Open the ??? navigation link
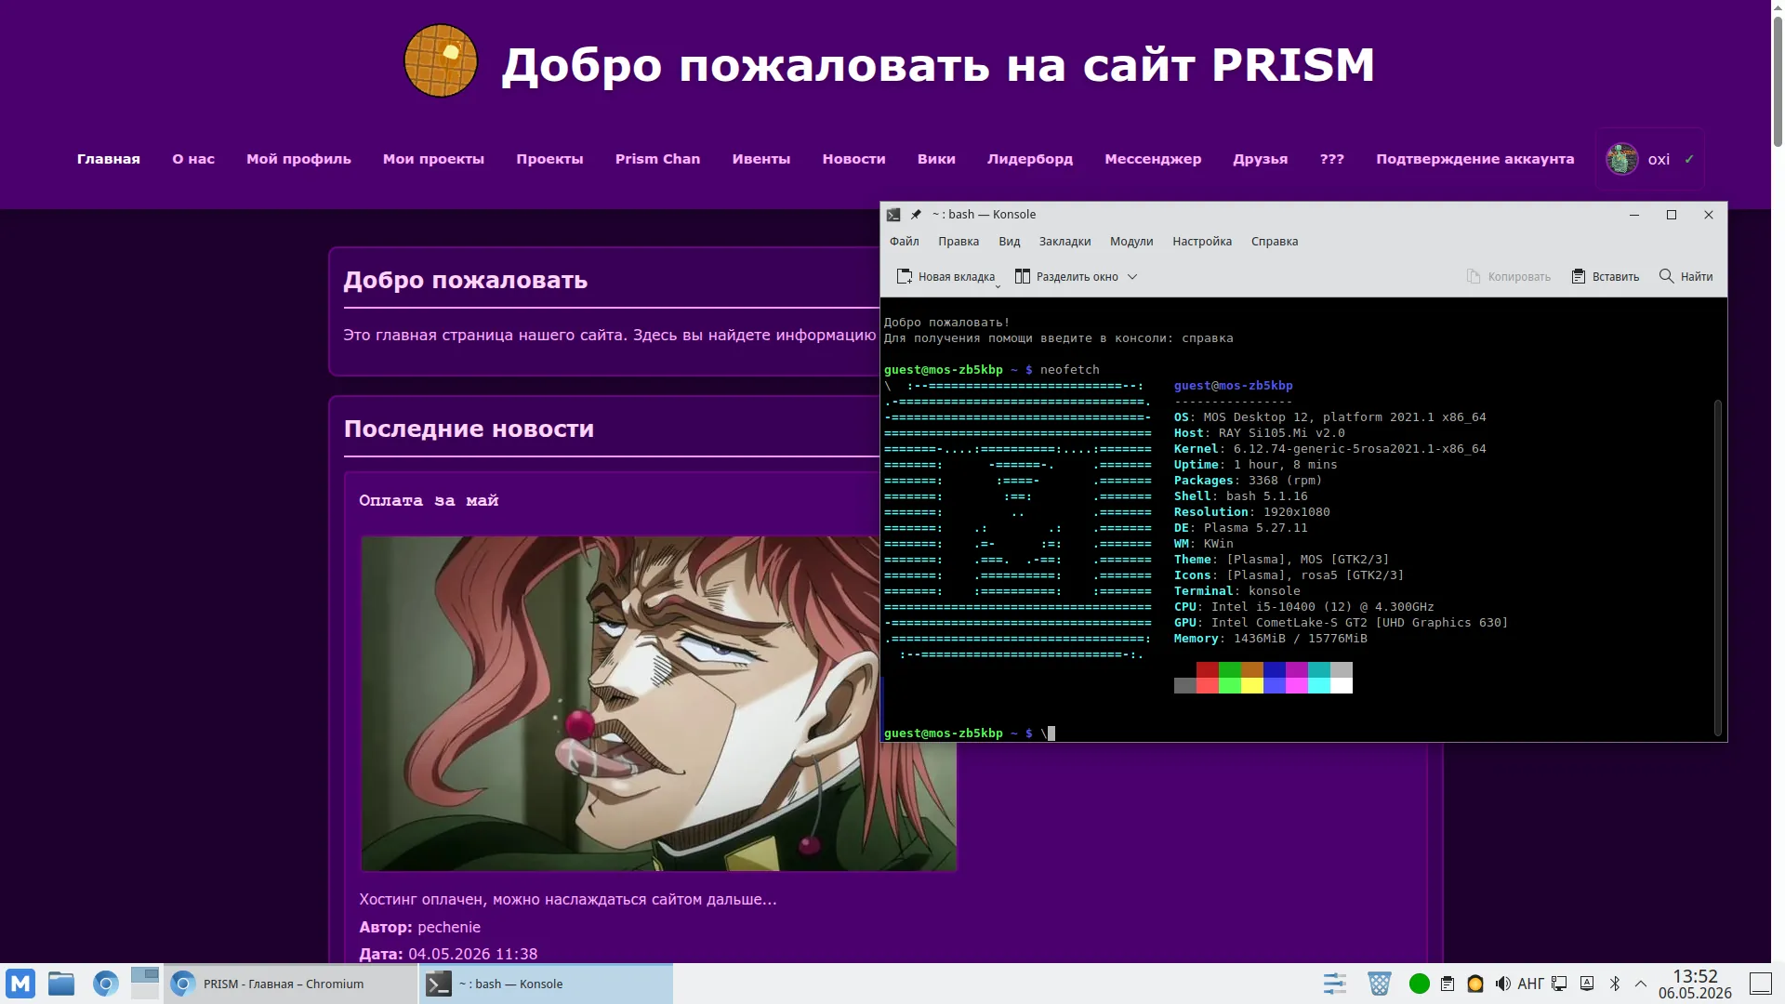Viewport: 1785px width, 1004px height. (1332, 159)
